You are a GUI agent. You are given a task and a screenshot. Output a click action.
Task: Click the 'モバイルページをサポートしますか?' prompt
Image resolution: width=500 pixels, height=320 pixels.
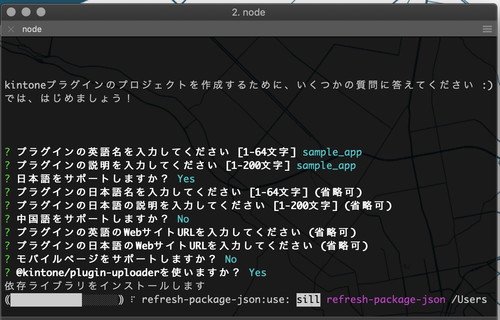tap(117, 259)
